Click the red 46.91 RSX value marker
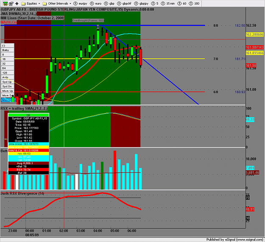 click(250, 209)
